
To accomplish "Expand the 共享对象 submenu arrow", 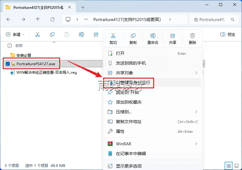I will [x=196, y=73].
